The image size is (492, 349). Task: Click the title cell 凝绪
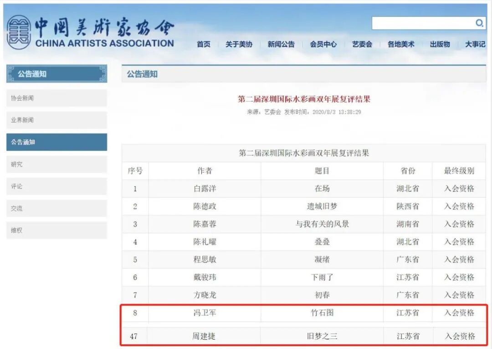coord(322,259)
